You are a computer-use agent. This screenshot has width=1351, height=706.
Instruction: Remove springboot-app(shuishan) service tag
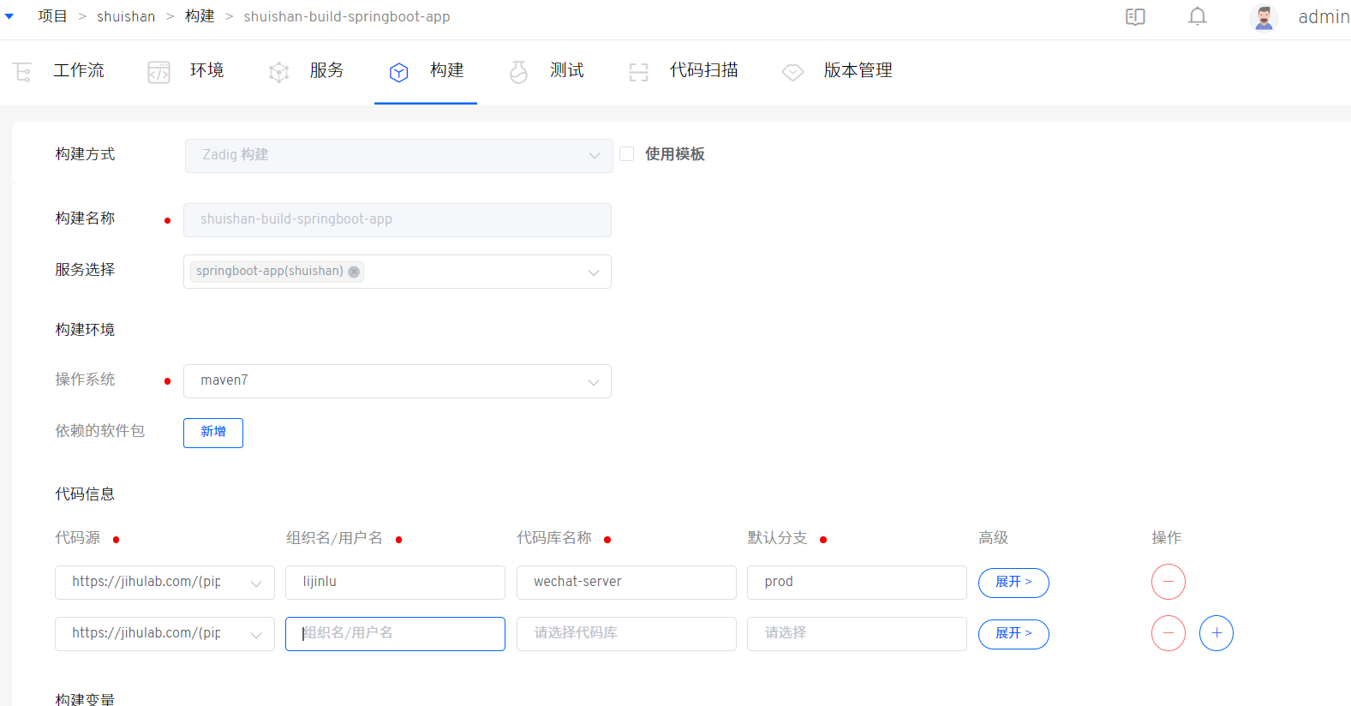pos(354,272)
